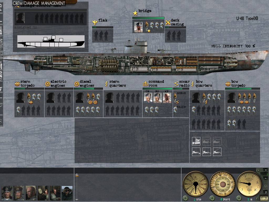Click the electric engines gear icon
The width and height of the screenshot is (269, 202).
(x=47, y=84)
